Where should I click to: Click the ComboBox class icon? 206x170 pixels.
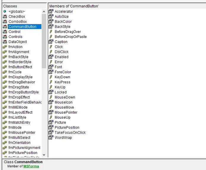(x=5, y=21)
